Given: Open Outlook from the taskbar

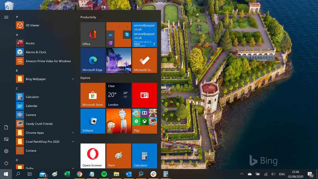Looking at the screenshot, I should click(129, 174).
